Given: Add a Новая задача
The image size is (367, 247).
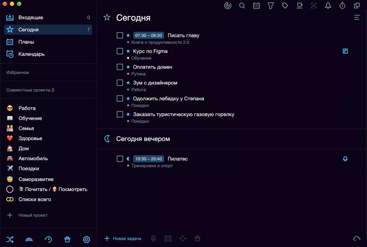Looking at the screenshot, I should [x=123, y=238].
